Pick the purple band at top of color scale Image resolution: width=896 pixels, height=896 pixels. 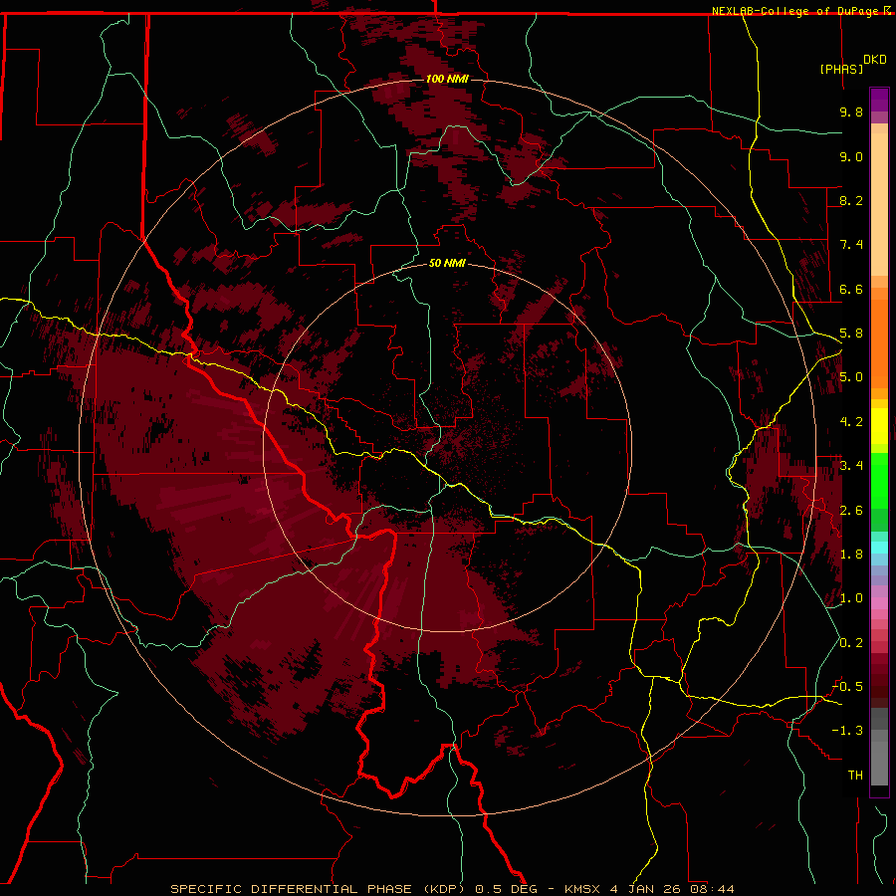(x=879, y=100)
